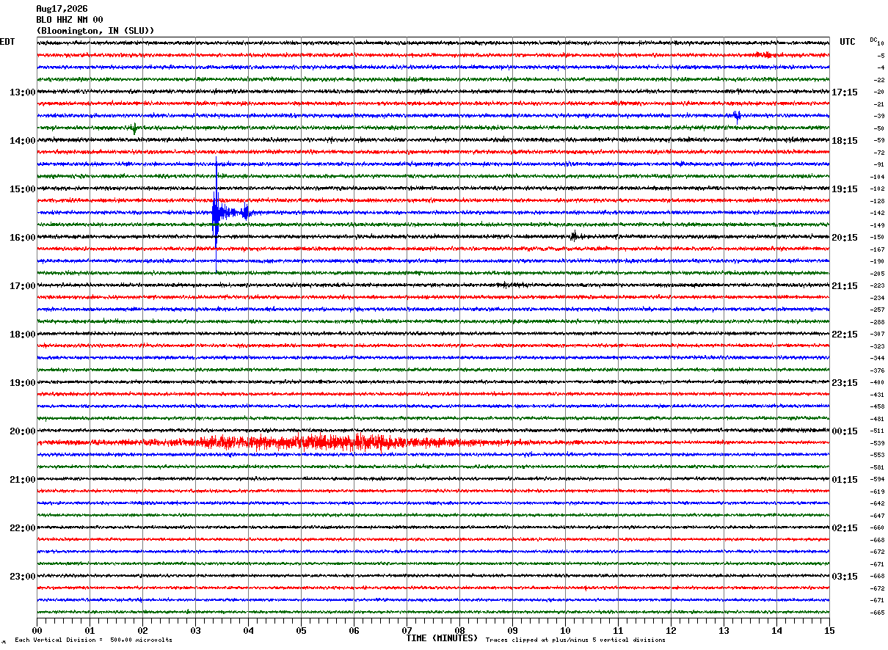The image size is (888, 650).
Task: Select the 13:00 EDT time label
Action: click(22, 92)
